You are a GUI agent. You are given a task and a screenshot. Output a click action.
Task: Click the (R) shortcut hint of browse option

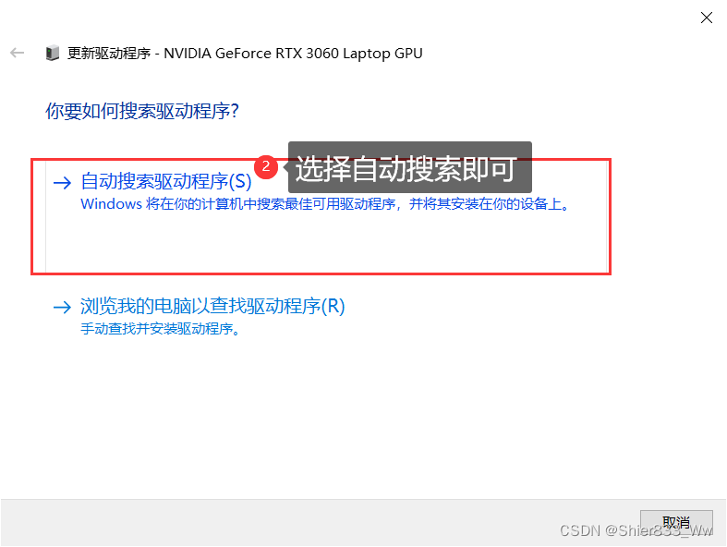[x=333, y=306]
